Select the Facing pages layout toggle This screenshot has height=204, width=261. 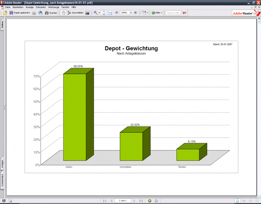(257, 201)
